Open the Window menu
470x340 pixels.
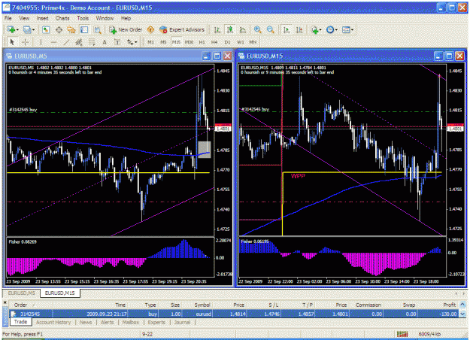point(105,18)
